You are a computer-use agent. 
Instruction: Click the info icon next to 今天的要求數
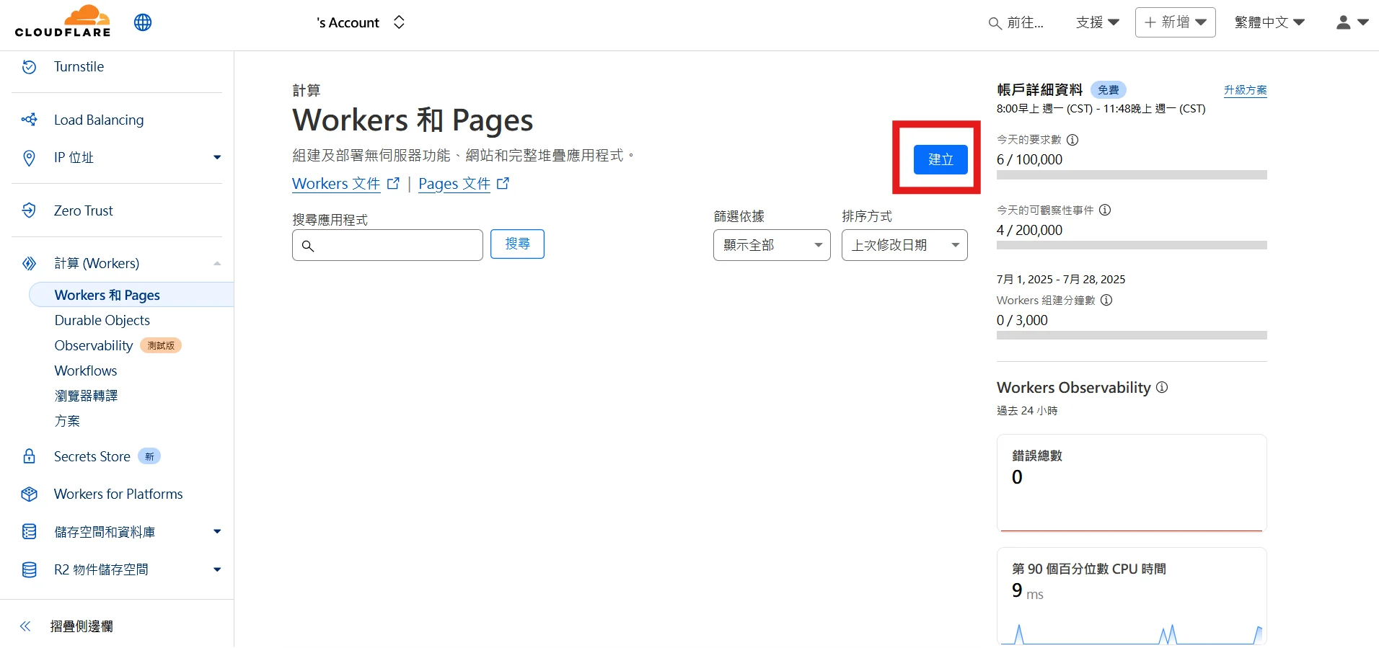1072,140
